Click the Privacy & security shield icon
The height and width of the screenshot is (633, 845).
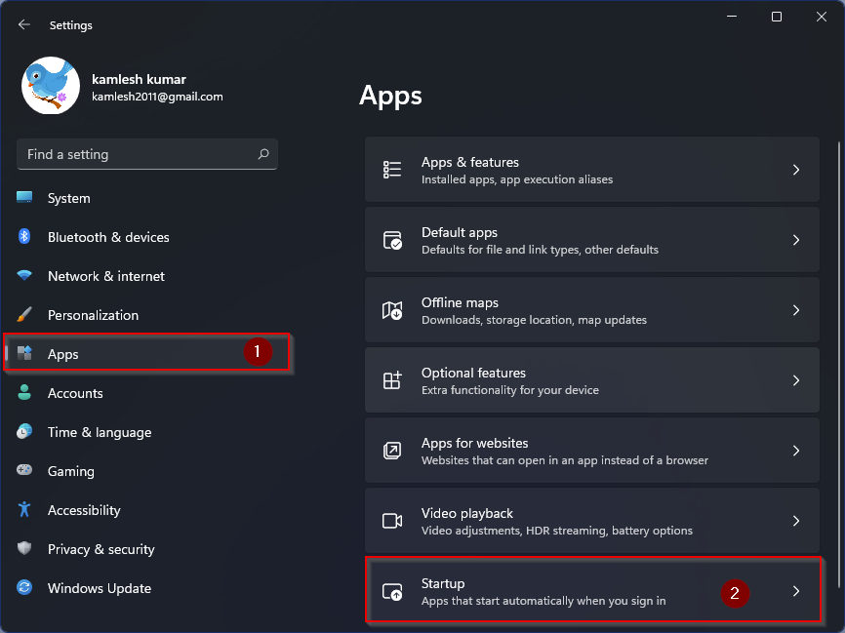click(25, 549)
